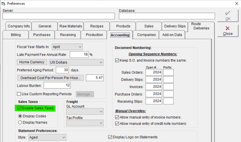241x142 pixels.
Task: Click Receiving Slips Prefix field
Action: point(168,101)
